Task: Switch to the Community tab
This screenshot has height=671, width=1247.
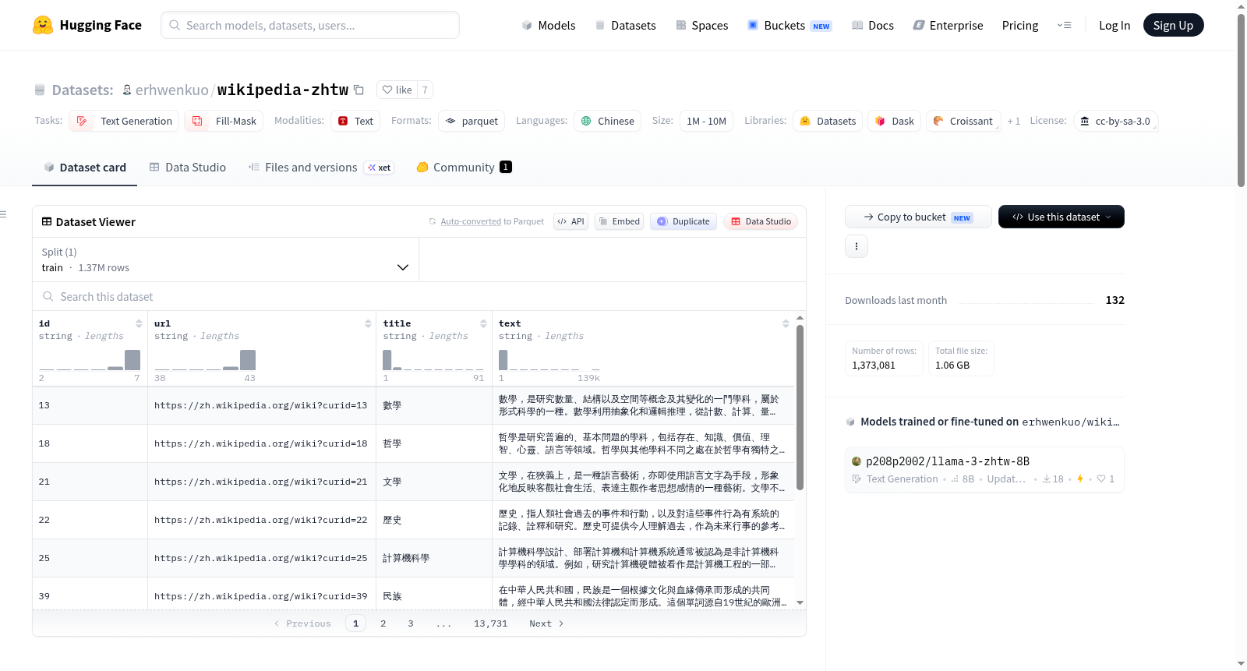Action: [x=464, y=167]
